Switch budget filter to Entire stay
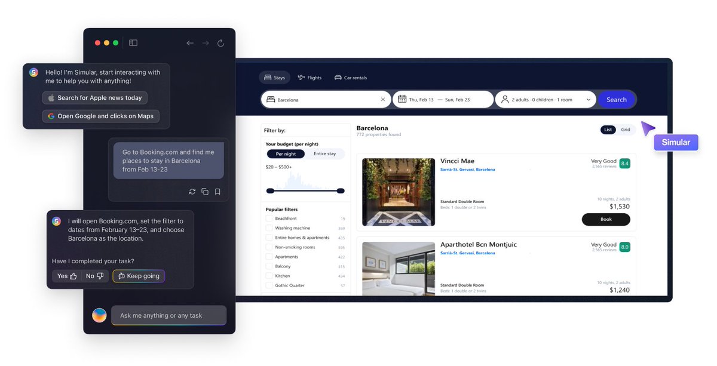The height and width of the screenshot is (366, 717). 325,153
